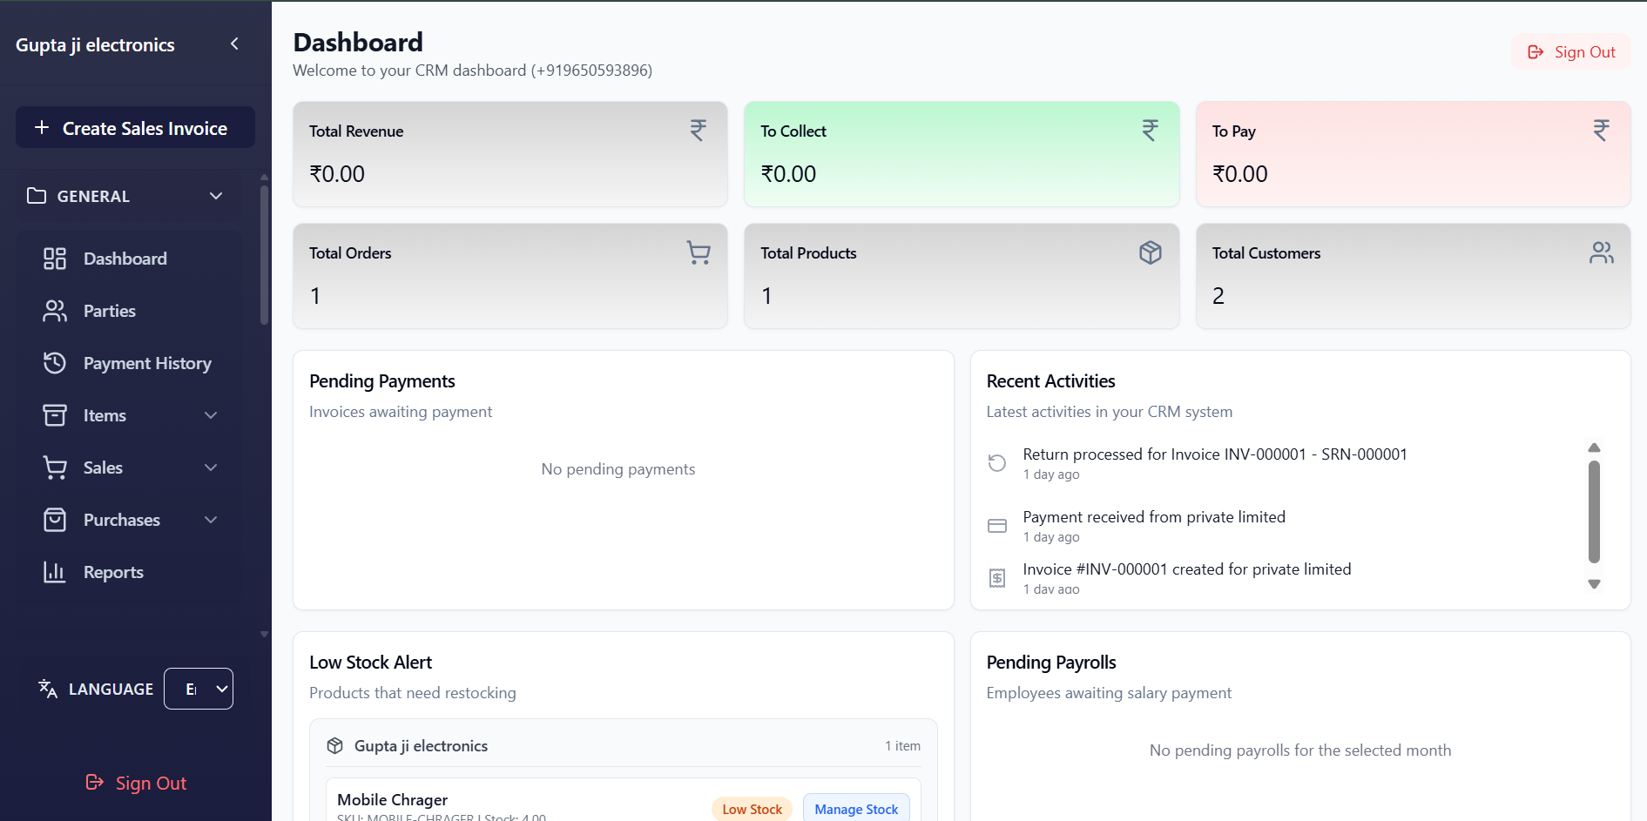
Task: Click the Sales cart icon
Action: pyautogui.click(x=55, y=467)
